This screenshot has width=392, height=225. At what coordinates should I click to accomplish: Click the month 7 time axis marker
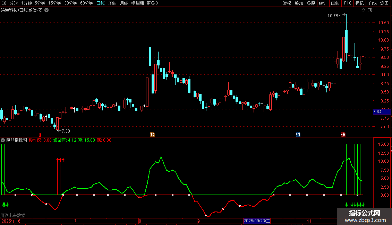[75, 221]
